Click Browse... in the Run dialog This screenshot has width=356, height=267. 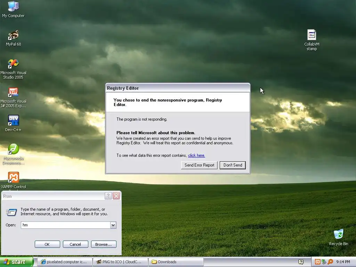pos(104,244)
